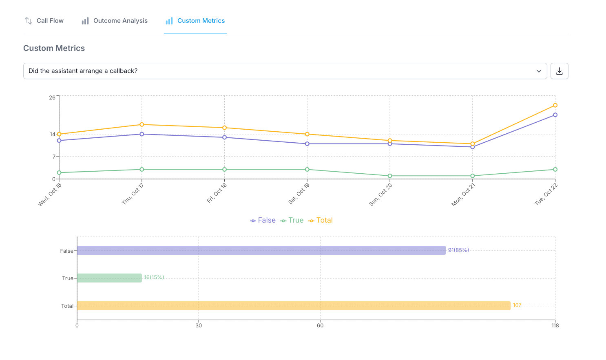Select the Custom Metrics tab
Image resolution: width=606 pixels, height=360 pixels.
pyautogui.click(x=195, y=21)
